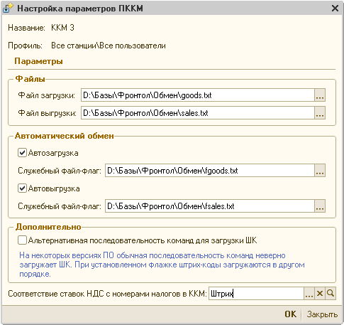
Task: Select the Автозагрузка service flag-file field
Action: coord(210,171)
